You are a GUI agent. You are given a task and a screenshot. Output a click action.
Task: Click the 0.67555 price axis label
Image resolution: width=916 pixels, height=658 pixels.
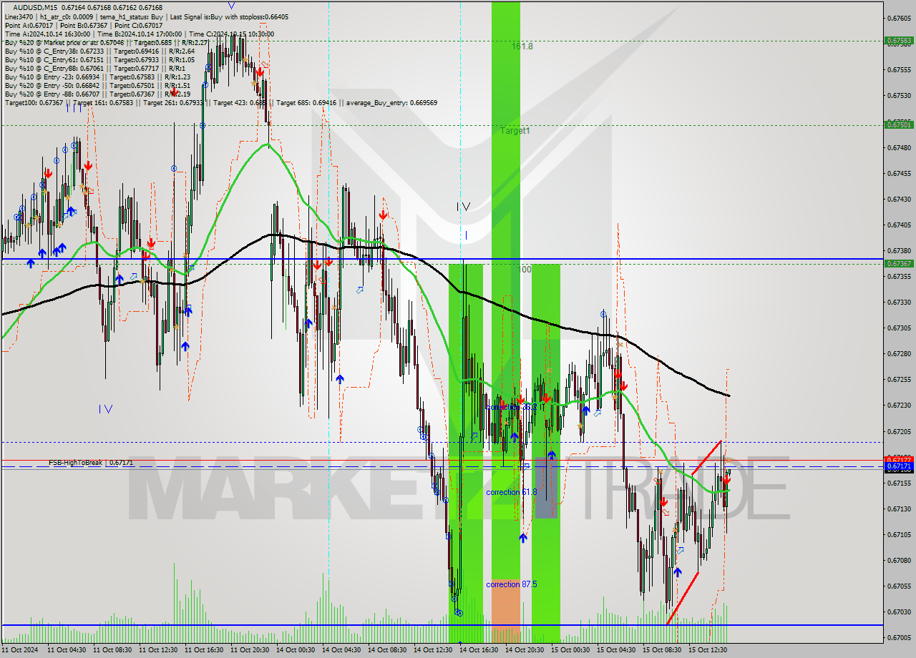(x=899, y=70)
